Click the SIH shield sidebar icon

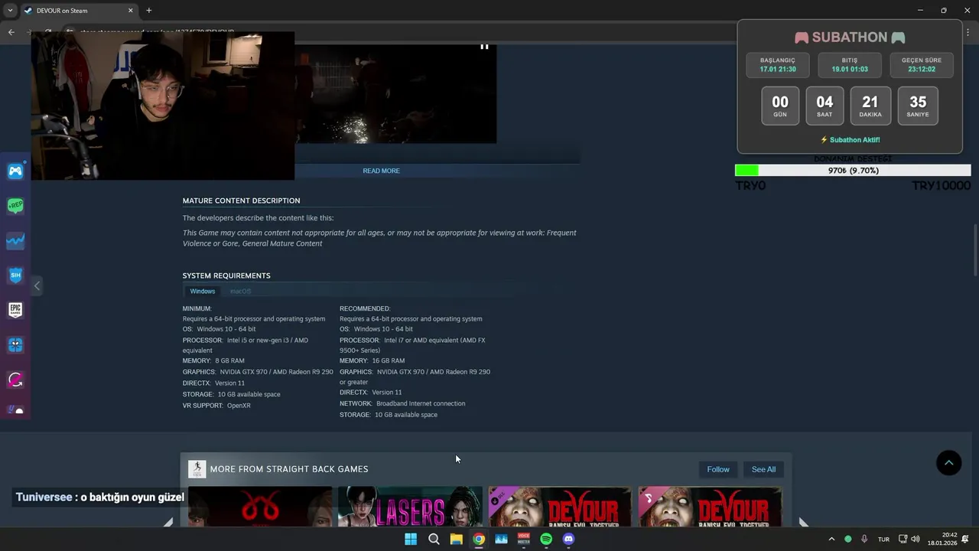click(x=15, y=275)
